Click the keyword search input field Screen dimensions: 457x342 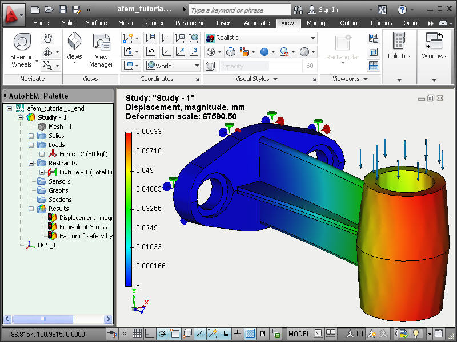click(239, 10)
